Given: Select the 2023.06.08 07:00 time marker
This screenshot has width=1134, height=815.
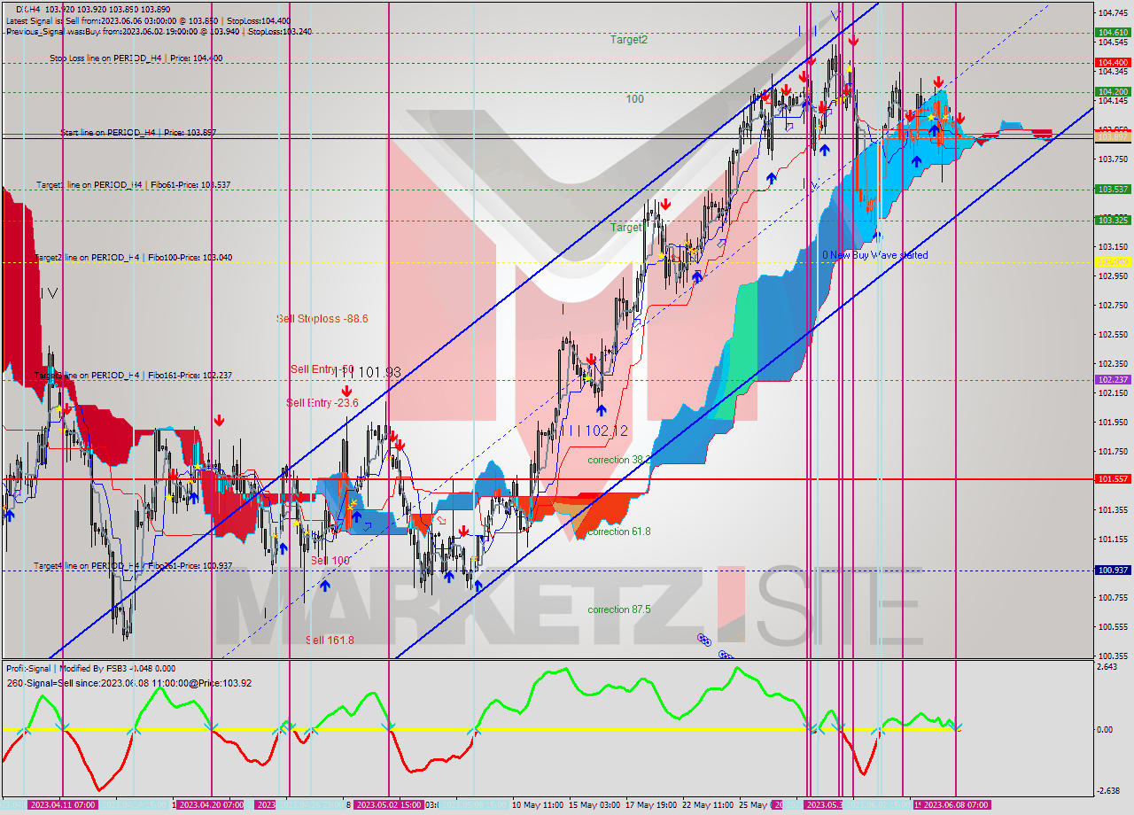Looking at the screenshot, I should pyautogui.click(x=956, y=804).
